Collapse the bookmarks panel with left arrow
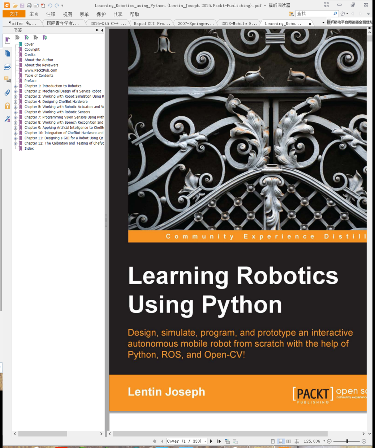The height and width of the screenshot is (448, 375). coord(102,30)
